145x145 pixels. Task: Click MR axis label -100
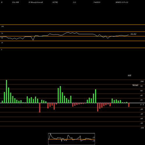click(x=142, y=128)
